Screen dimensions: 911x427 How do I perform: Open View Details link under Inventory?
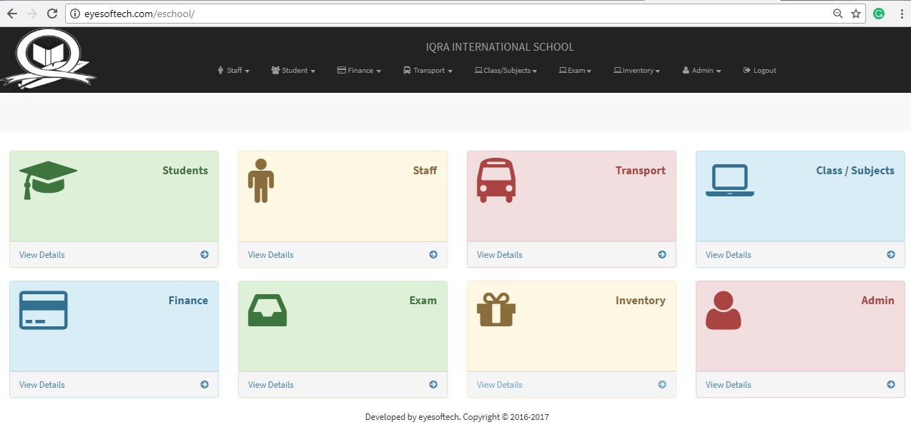(500, 385)
